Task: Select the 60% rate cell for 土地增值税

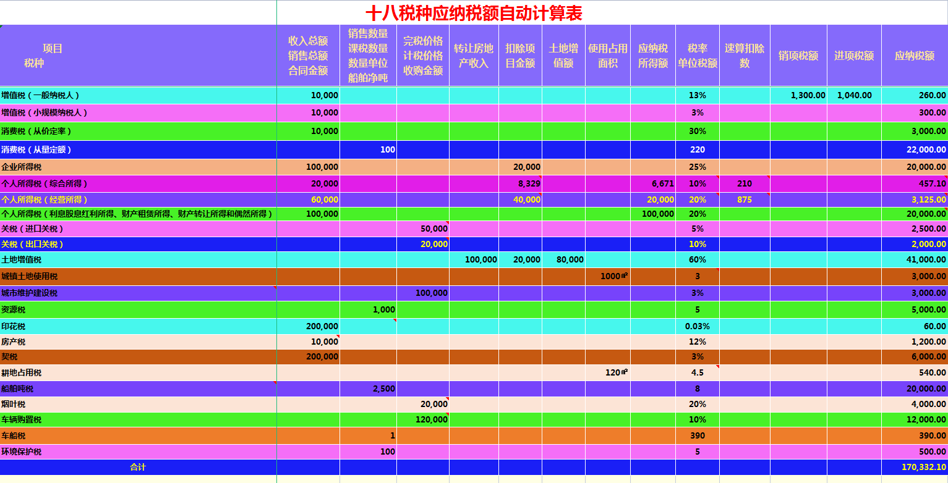Action: point(698,260)
